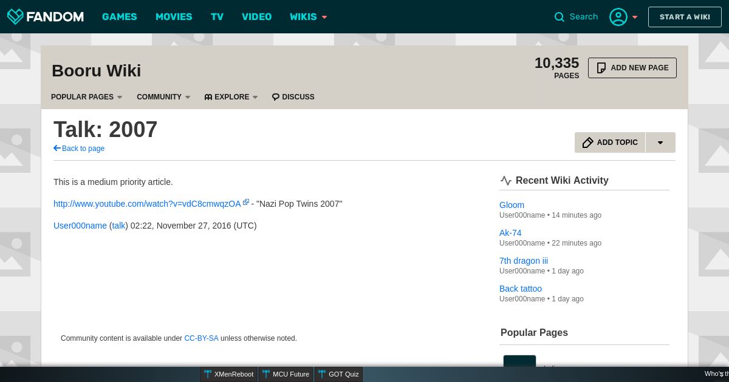The height and width of the screenshot is (382, 729).
Task: Click the 10,335 pages counter
Action: pyautogui.click(x=556, y=67)
